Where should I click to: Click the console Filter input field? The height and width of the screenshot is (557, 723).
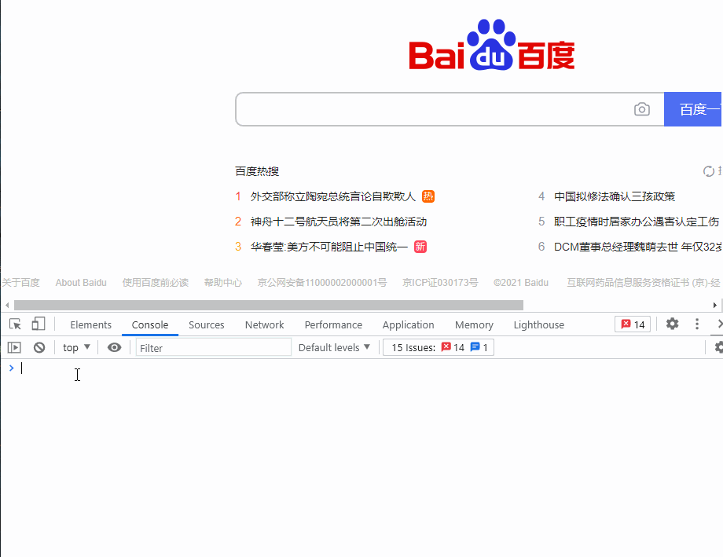tap(214, 347)
